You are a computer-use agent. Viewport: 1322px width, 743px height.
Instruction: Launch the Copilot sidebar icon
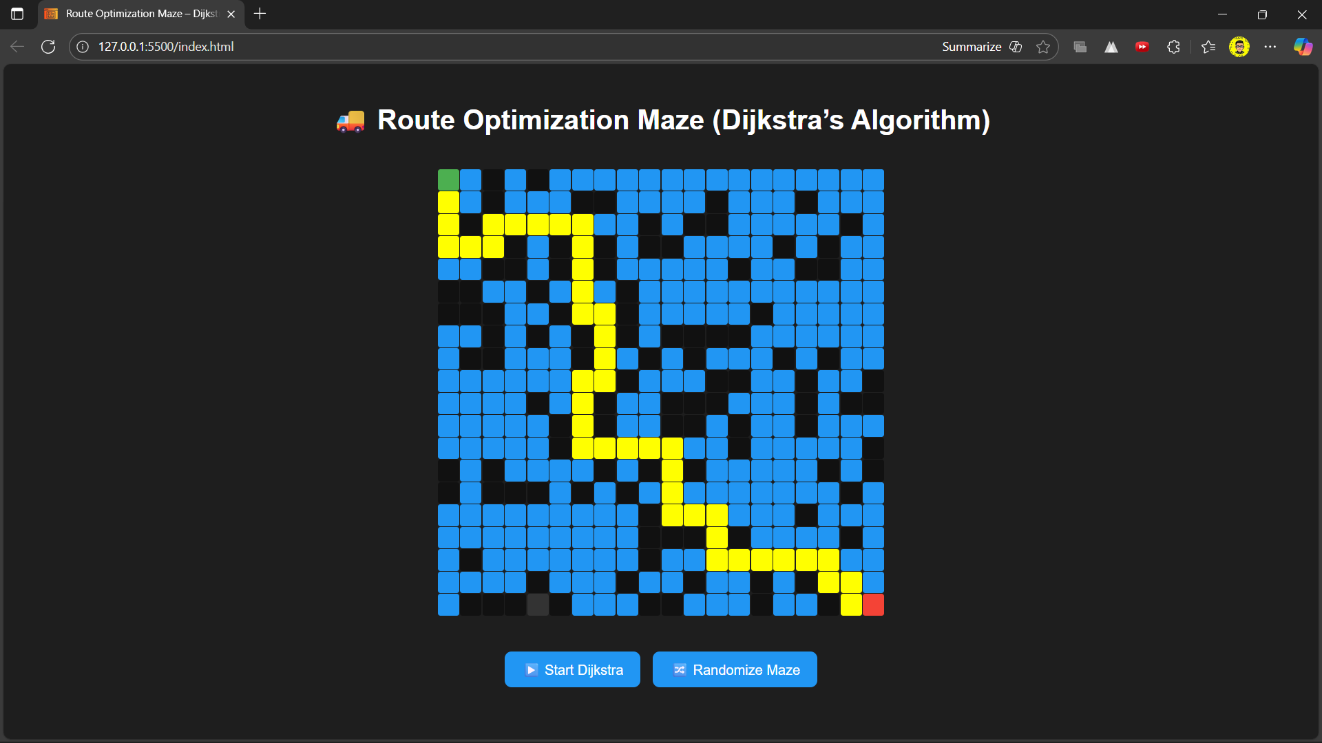tap(1303, 47)
